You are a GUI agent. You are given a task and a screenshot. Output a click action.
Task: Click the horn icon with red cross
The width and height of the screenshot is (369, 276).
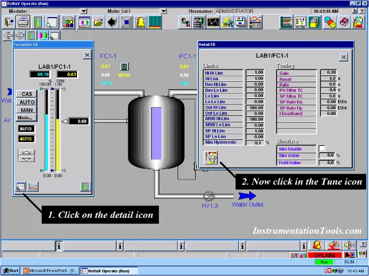pos(334,246)
